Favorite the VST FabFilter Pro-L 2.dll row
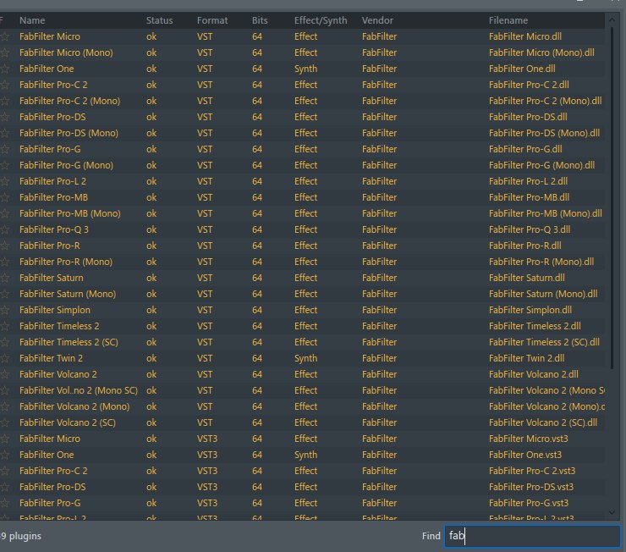This screenshot has height=552, width=626. (4, 181)
